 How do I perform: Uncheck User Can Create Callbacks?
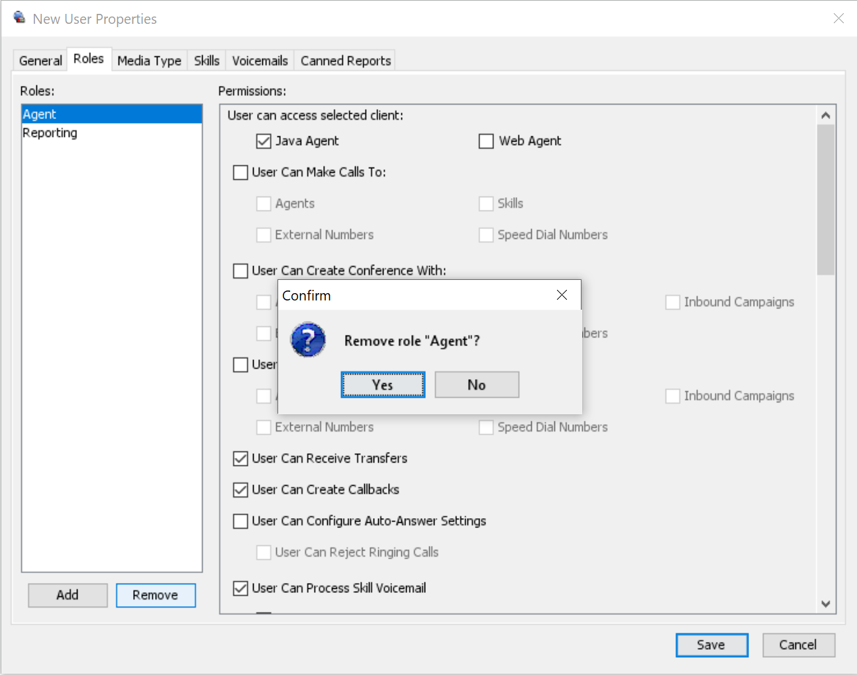point(240,490)
